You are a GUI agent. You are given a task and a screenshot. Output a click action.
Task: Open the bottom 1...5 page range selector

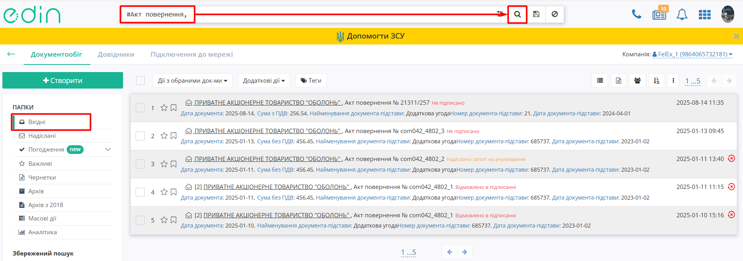(x=409, y=252)
